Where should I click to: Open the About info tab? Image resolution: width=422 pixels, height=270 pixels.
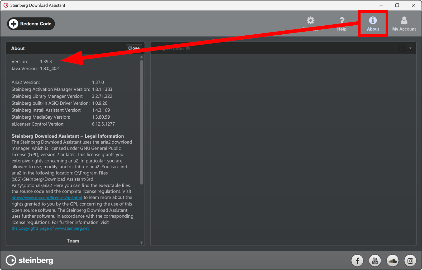373,24
